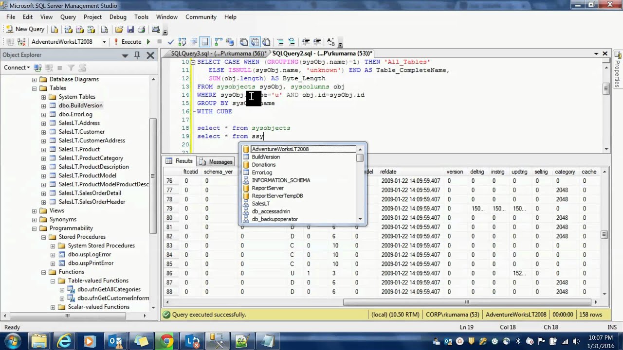This screenshot has height=350, width=623.
Task: Uncomment the selected lines
Action: tap(292, 42)
